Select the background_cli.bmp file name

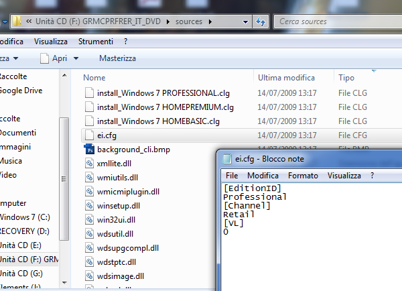click(x=133, y=150)
